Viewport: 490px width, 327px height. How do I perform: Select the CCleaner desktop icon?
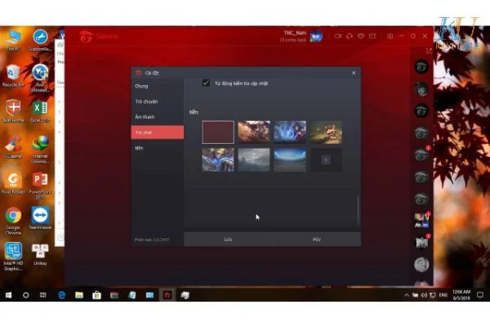click(x=13, y=147)
